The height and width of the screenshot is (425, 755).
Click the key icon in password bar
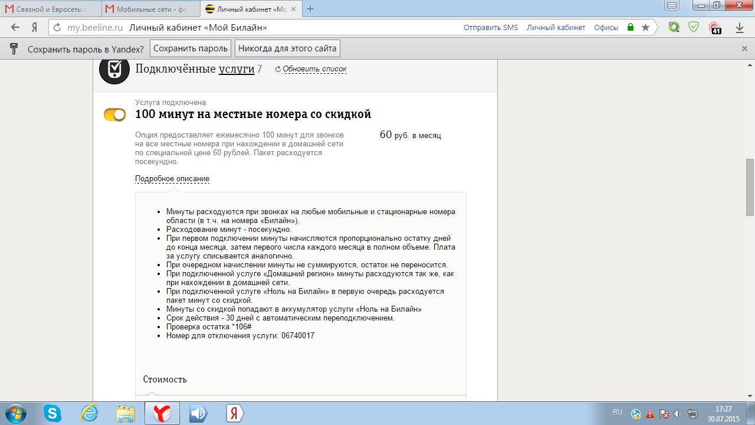click(14, 48)
